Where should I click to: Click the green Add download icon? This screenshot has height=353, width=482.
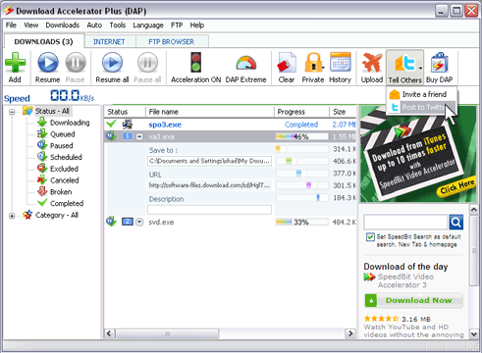[x=15, y=63]
